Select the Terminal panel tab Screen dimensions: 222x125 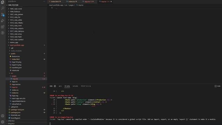pyautogui.click(x=67, y=86)
